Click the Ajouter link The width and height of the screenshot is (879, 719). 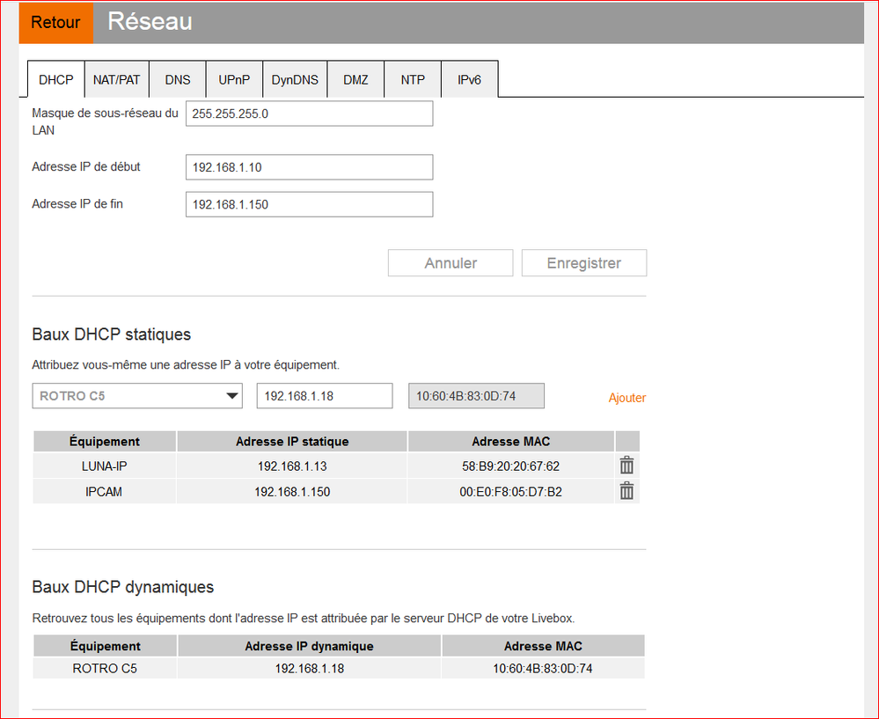626,398
